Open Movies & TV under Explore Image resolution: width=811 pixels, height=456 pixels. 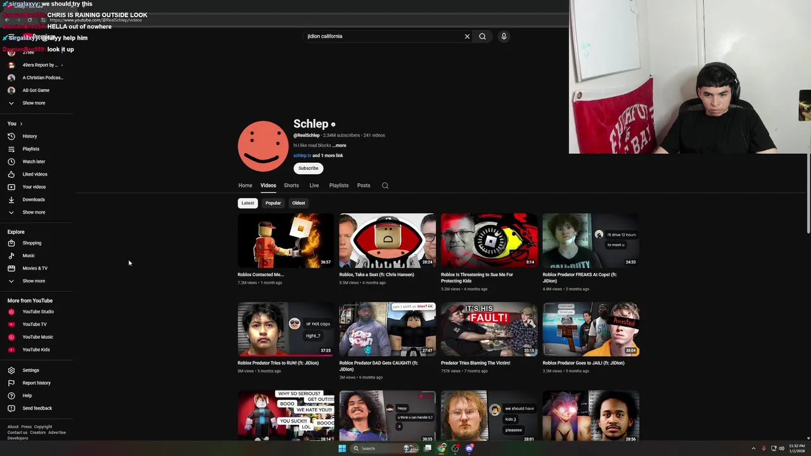point(35,268)
